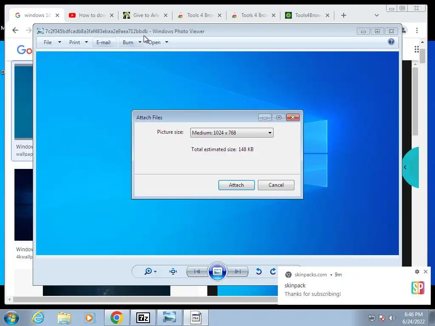The width and height of the screenshot is (435, 326).
Task: Expand the Print dropdown arrow
Action: [x=86, y=42]
